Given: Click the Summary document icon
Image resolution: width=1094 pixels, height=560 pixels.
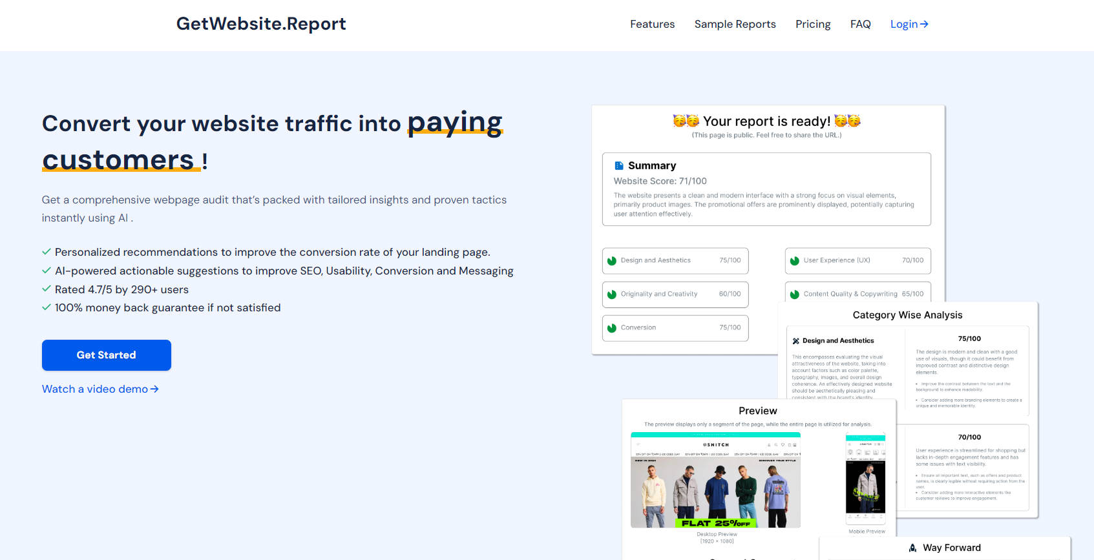Looking at the screenshot, I should [x=618, y=165].
